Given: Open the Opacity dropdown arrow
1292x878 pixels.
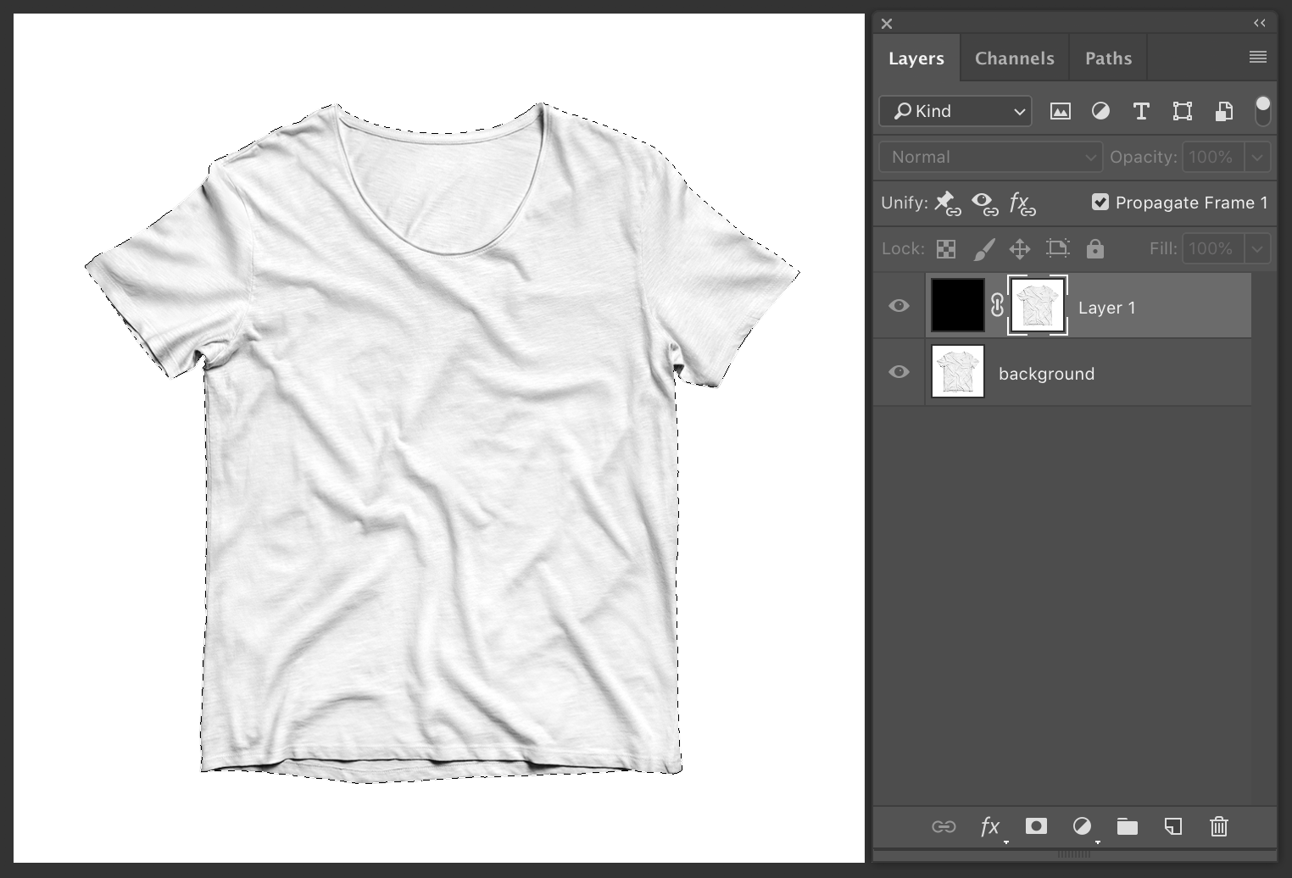Looking at the screenshot, I should pos(1258,156).
